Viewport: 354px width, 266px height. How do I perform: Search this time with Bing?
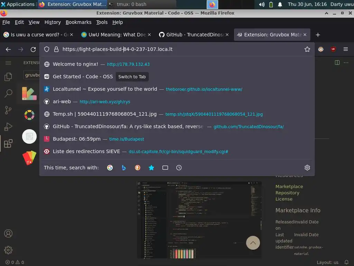124,168
